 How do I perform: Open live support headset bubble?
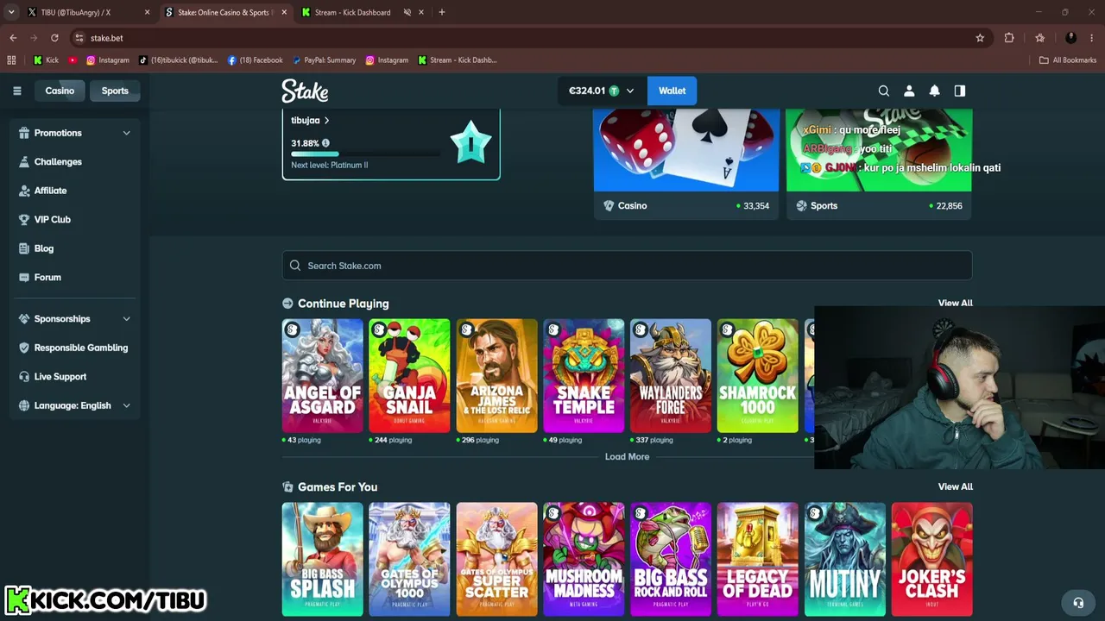click(x=1078, y=603)
